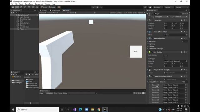Open the Scenes folder in Project
Image resolution: width=200 pixels, height=112 pixels.
(x=31, y=80)
